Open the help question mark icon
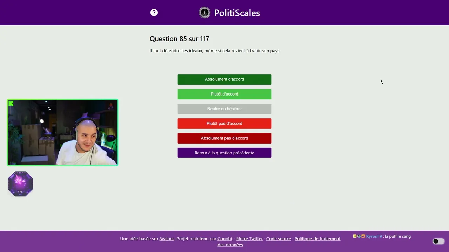 point(154,13)
